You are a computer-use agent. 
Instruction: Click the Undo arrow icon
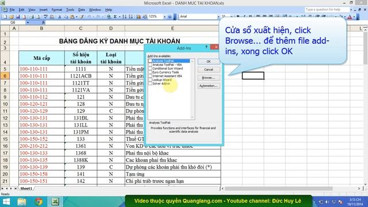tap(89, 17)
